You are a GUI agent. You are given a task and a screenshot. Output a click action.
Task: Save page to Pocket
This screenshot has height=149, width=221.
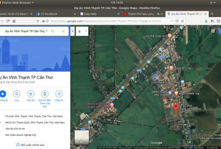(x=177, y=21)
